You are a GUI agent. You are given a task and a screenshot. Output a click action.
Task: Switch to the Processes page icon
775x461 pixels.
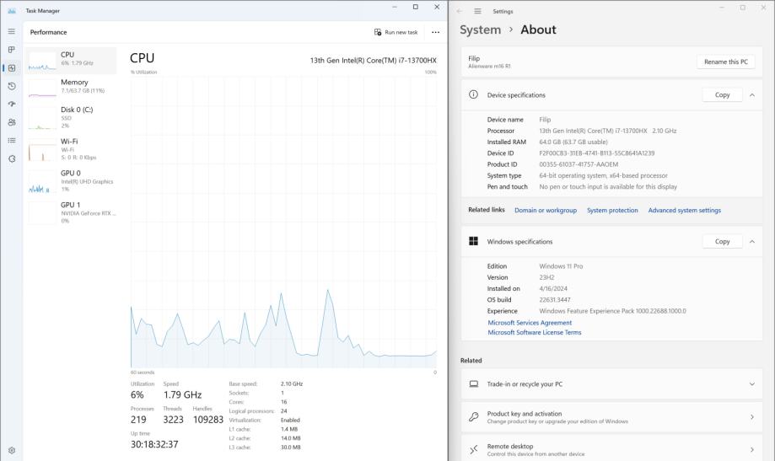[x=11, y=50]
